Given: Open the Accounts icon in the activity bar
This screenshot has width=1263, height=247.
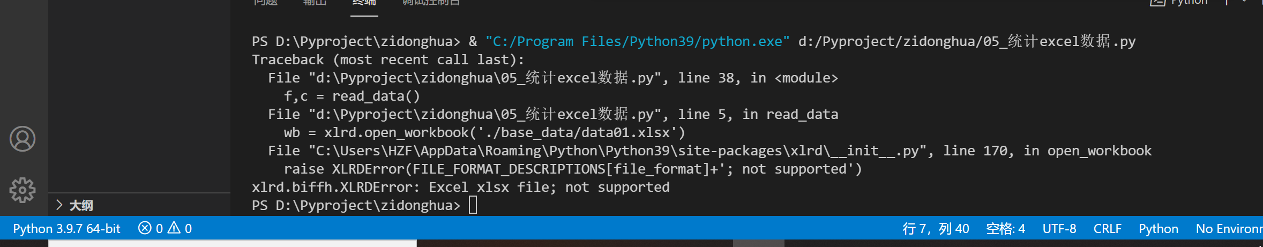Looking at the screenshot, I should [23, 139].
